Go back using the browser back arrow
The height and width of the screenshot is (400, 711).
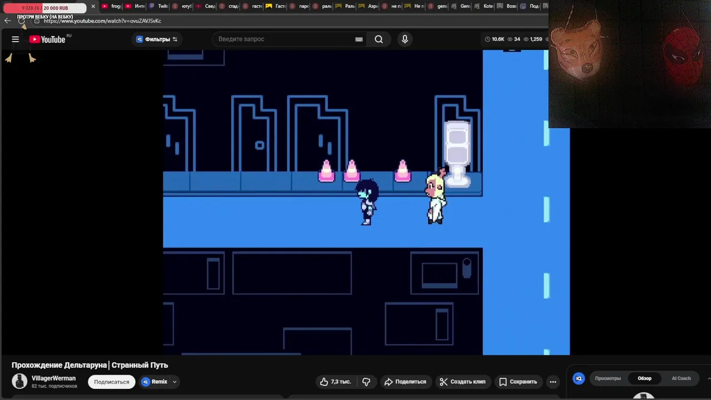[x=7, y=21]
